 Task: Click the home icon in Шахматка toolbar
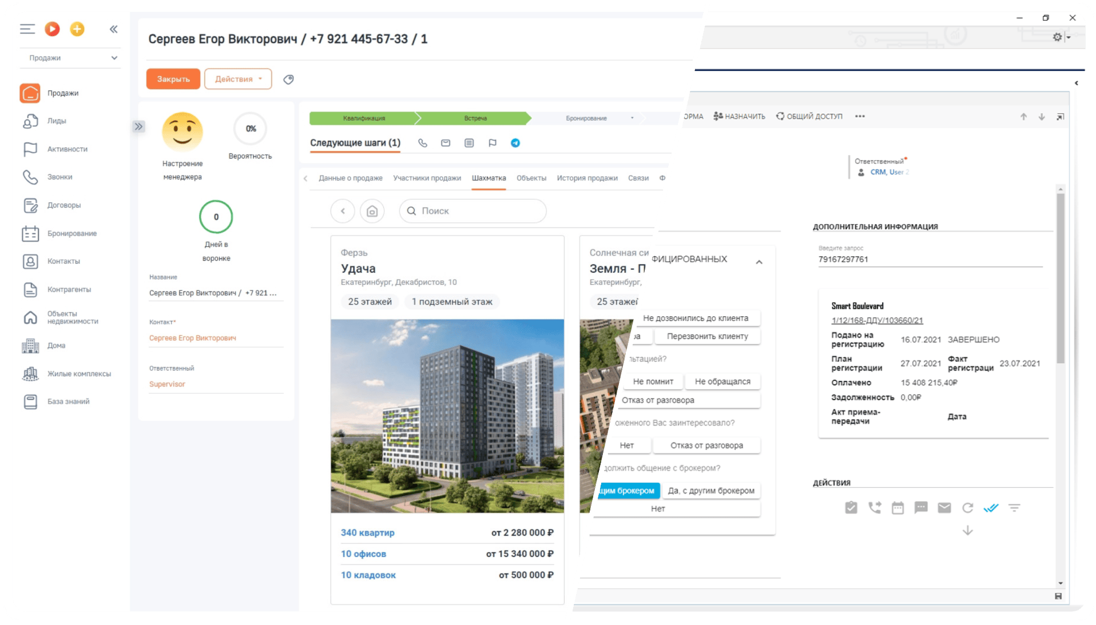point(372,211)
